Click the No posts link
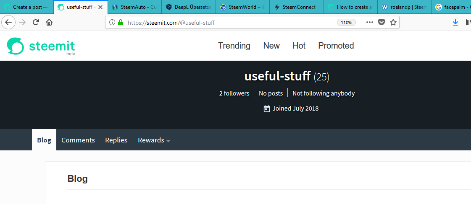The width and height of the screenshot is (471, 204). tap(271, 93)
